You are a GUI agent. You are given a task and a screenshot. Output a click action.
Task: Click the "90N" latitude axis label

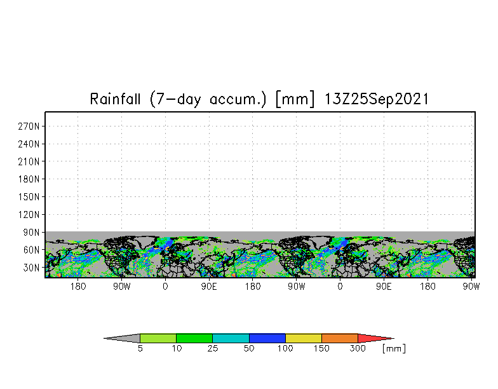coord(31,233)
